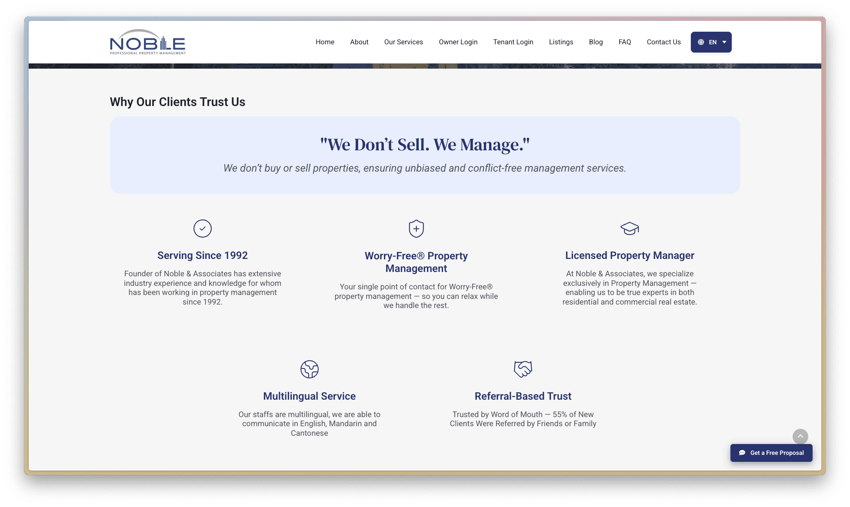Click the graduation cap icon
The width and height of the screenshot is (850, 507).
[x=629, y=229]
